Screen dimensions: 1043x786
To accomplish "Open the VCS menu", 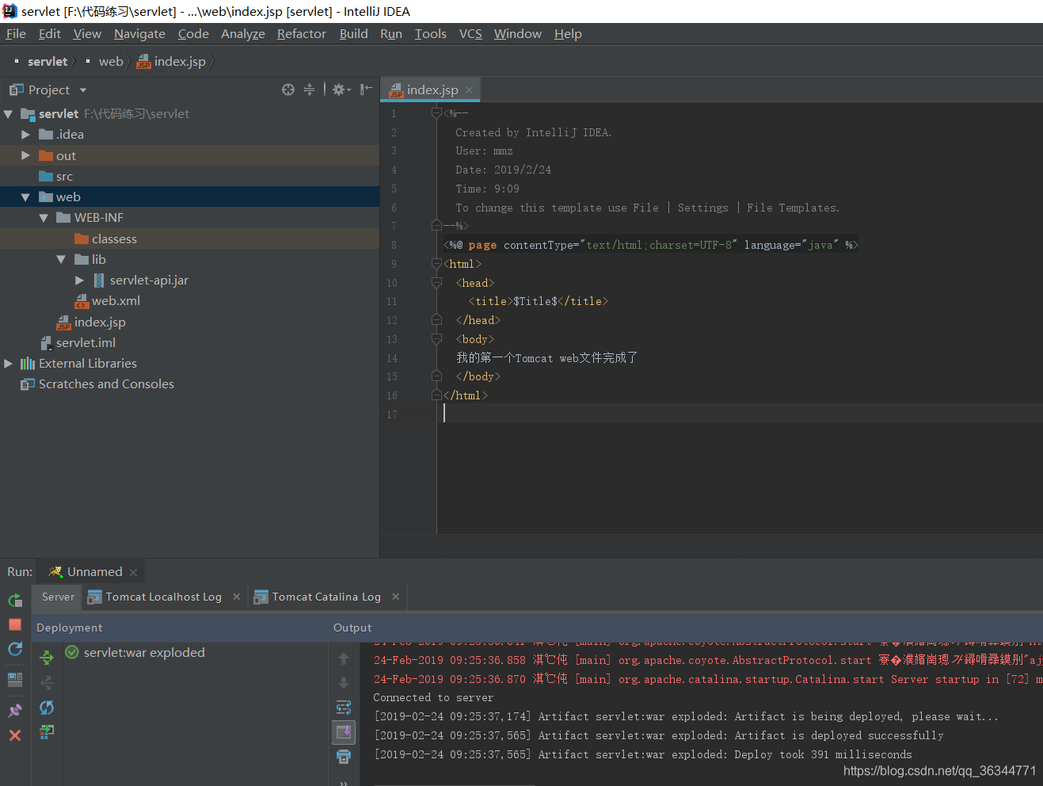I will point(470,33).
